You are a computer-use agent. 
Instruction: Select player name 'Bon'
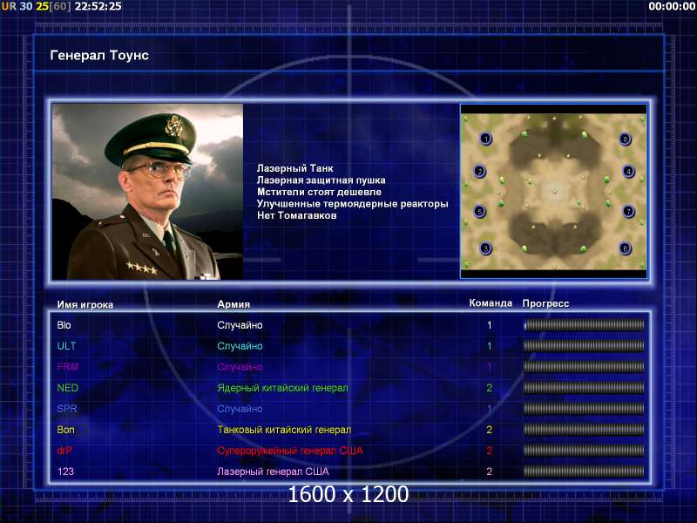pyautogui.click(x=66, y=430)
